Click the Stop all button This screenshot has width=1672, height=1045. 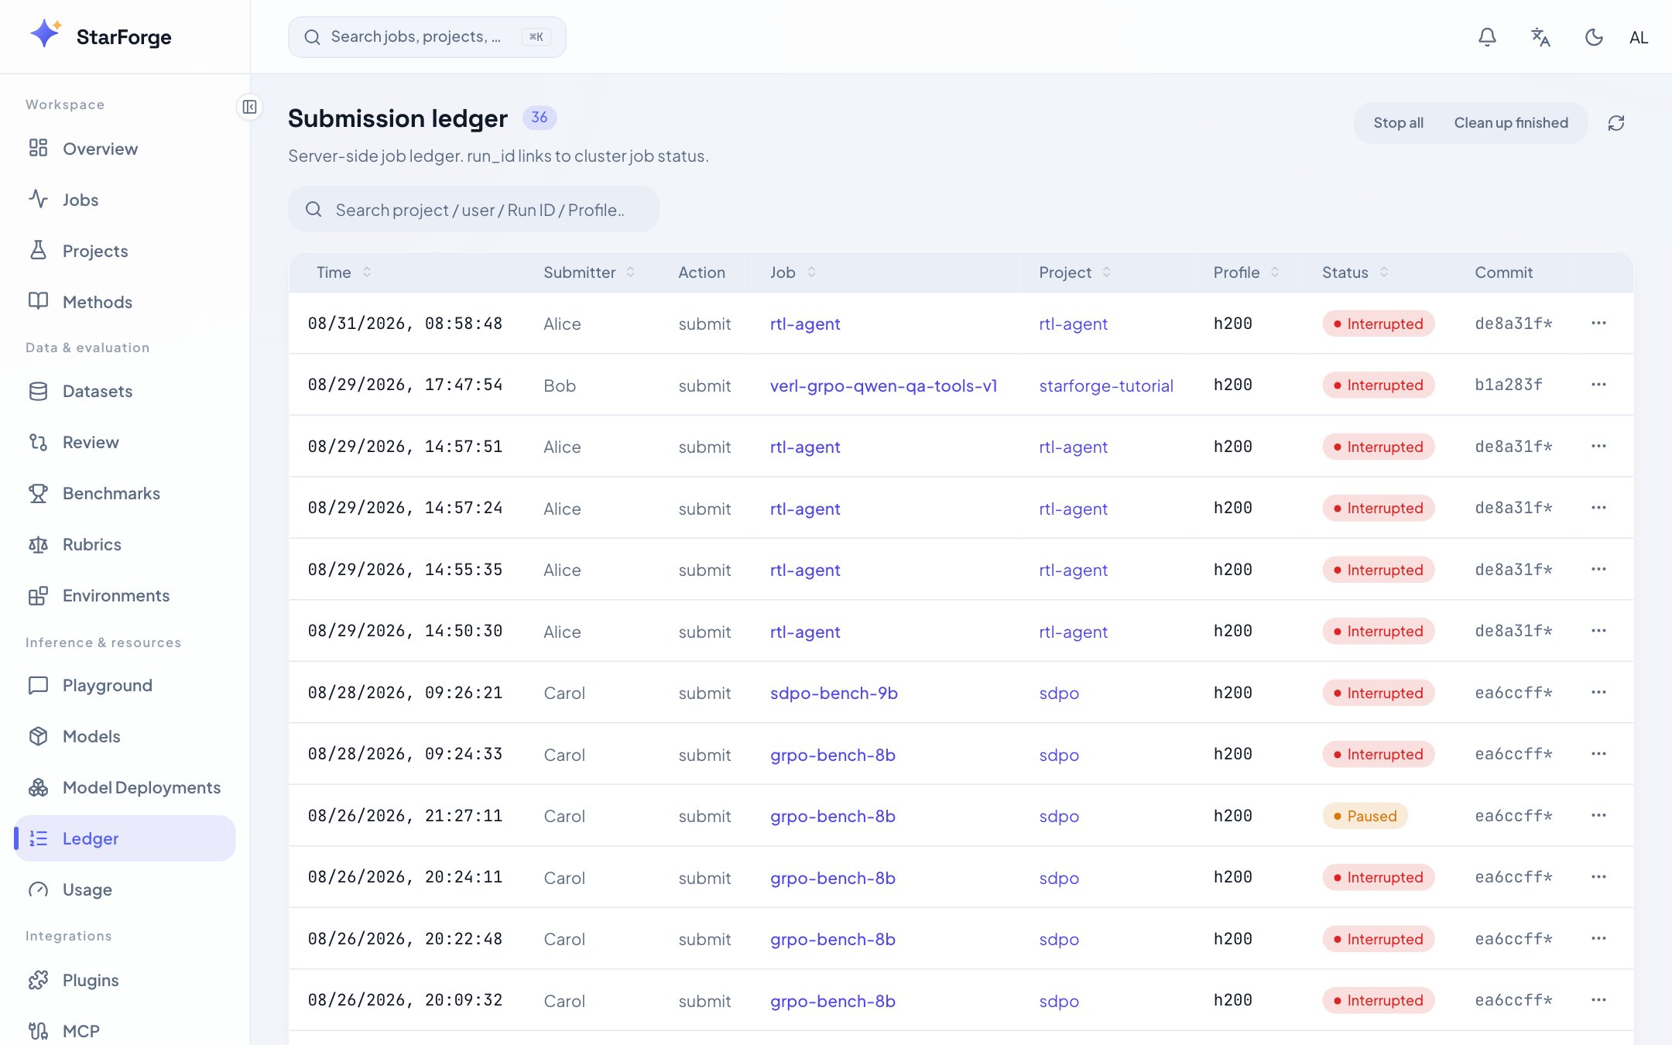coord(1398,123)
